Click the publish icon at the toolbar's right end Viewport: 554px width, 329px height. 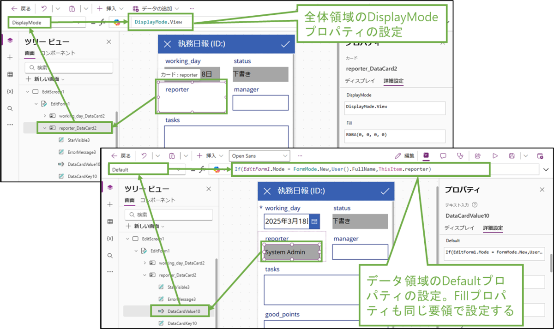pos(540,156)
